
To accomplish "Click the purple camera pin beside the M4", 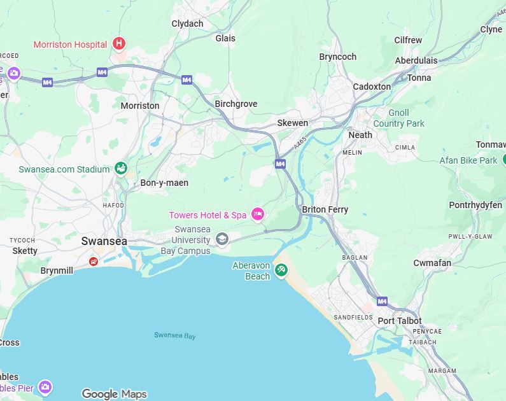I will [14, 73].
